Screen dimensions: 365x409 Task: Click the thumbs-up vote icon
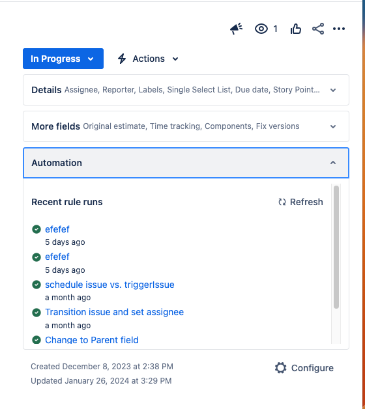295,29
